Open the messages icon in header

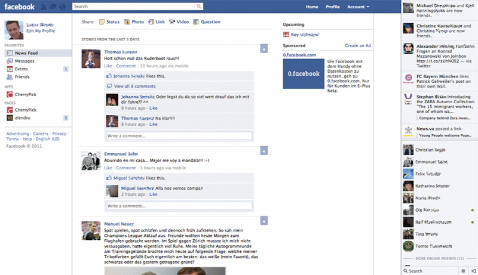pos(53,7)
